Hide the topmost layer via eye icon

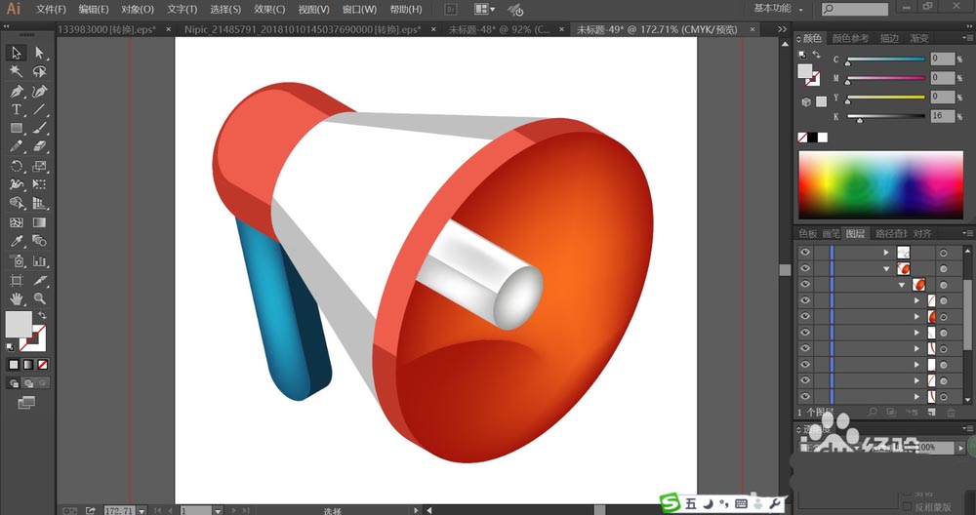805,252
